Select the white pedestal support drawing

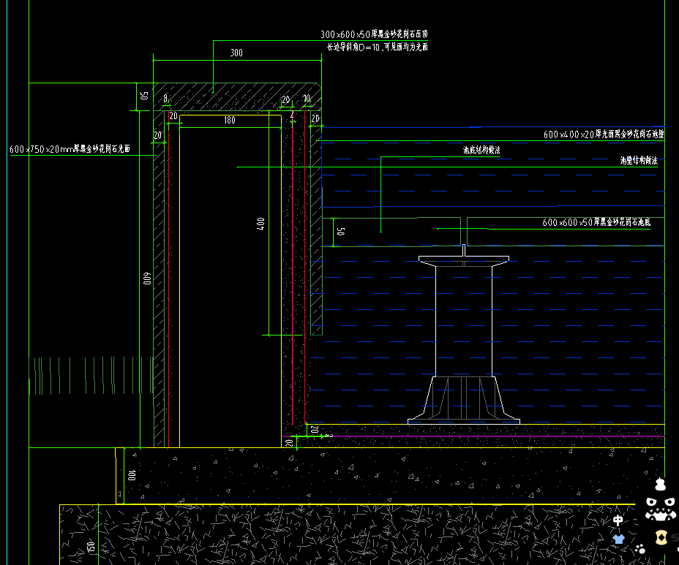click(464, 335)
